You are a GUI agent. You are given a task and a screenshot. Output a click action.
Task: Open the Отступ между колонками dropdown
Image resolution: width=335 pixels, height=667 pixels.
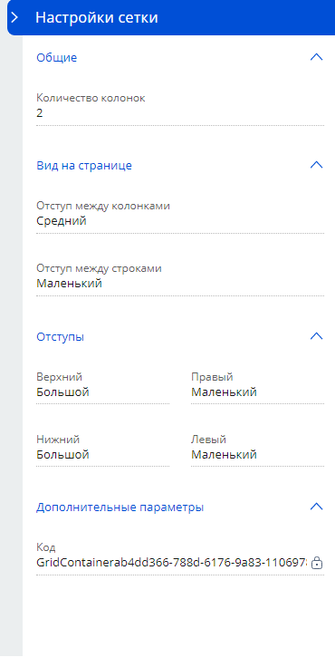(180, 222)
